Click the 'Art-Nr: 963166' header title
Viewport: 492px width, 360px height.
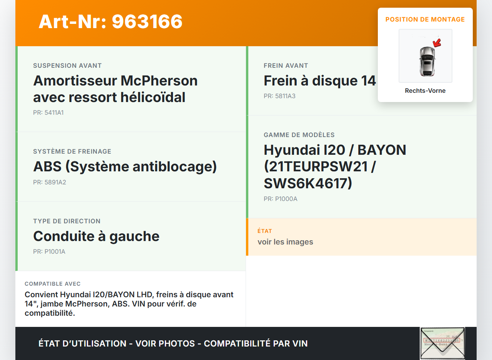point(110,22)
